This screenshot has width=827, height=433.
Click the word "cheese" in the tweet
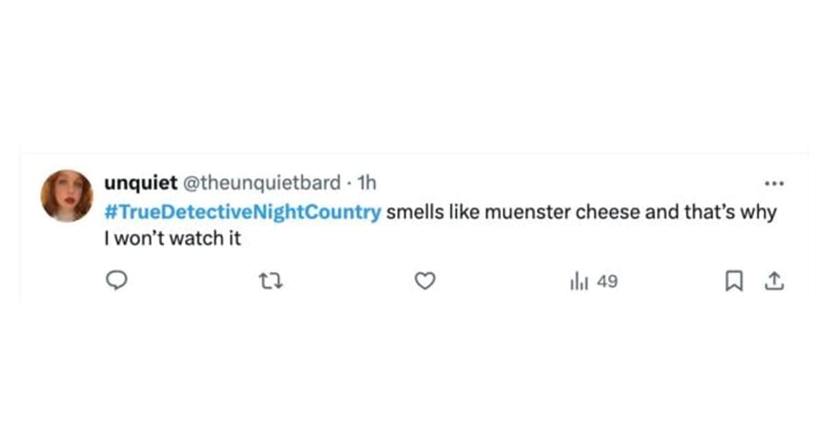(608, 212)
